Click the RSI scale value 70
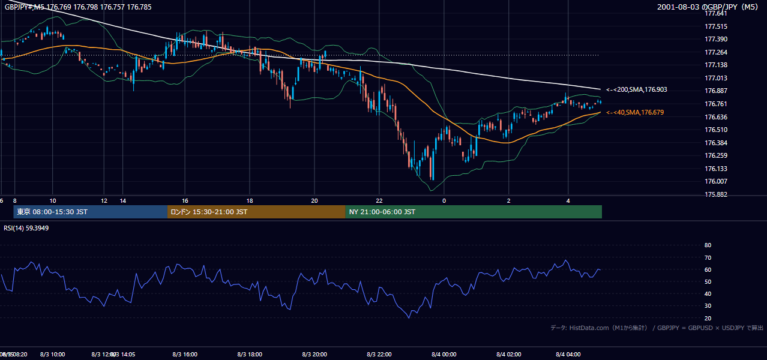767x360 pixels. [708, 257]
